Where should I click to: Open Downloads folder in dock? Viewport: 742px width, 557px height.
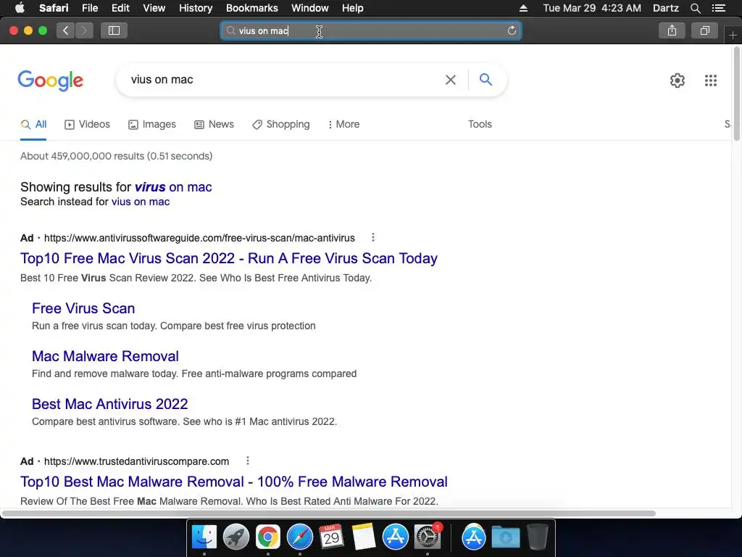coord(505,537)
